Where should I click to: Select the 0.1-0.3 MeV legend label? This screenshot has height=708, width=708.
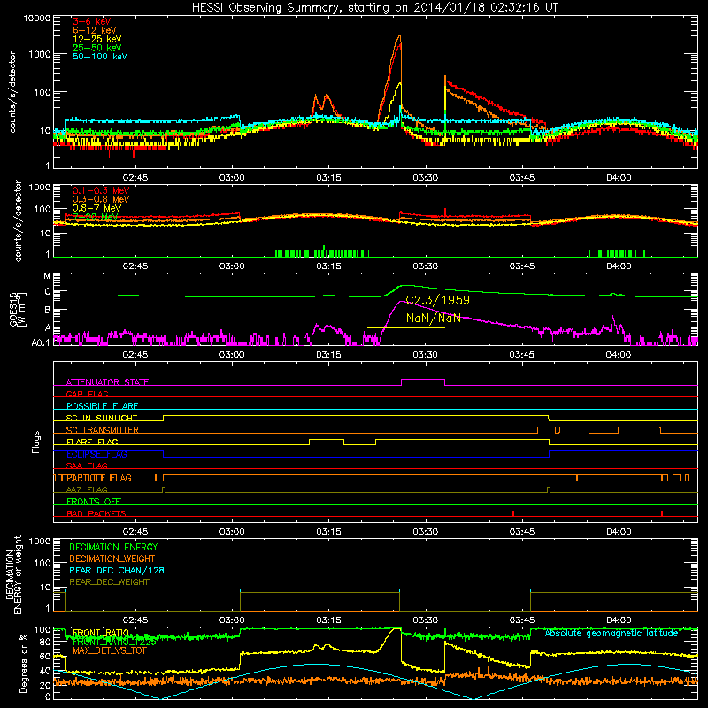[x=101, y=190]
